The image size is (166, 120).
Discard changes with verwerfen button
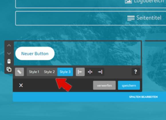104,85
